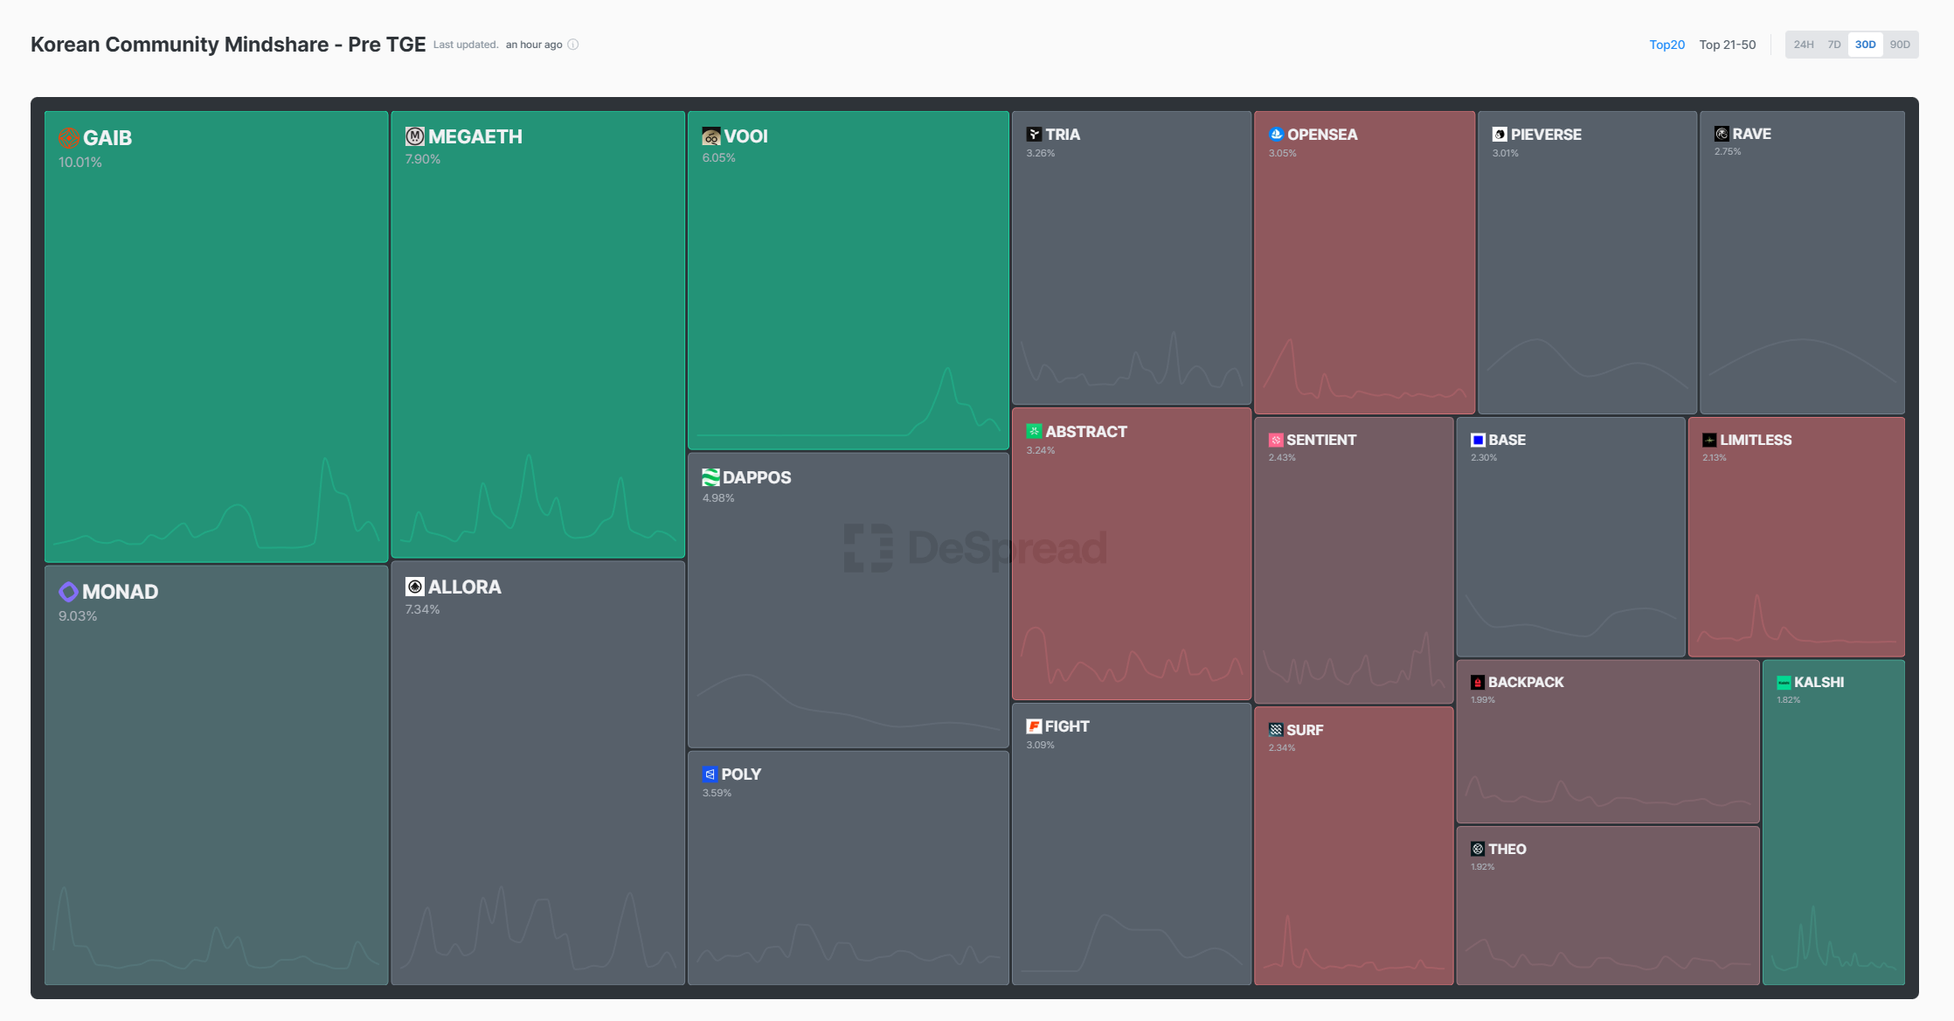This screenshot has height=1021, width=1954.
Task: Open the Top 21-50 ranking tab
Action: (1727, 45)
